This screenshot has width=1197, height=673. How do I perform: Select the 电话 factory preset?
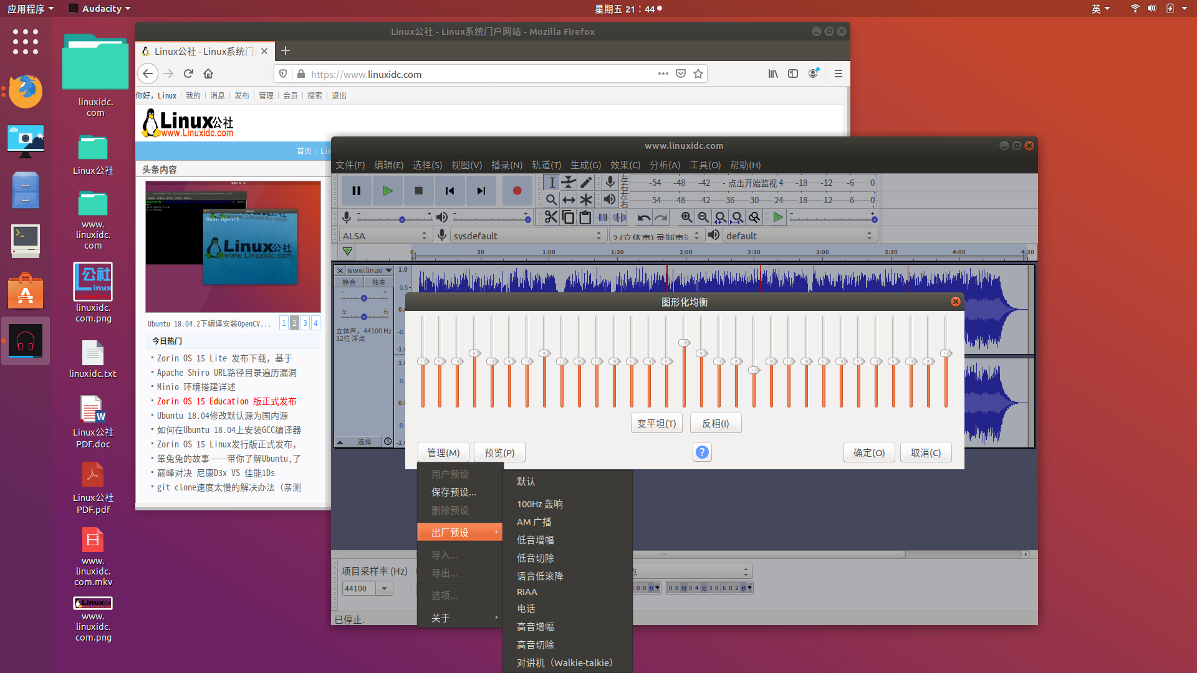pyautogui.click(x=567, y=609)
